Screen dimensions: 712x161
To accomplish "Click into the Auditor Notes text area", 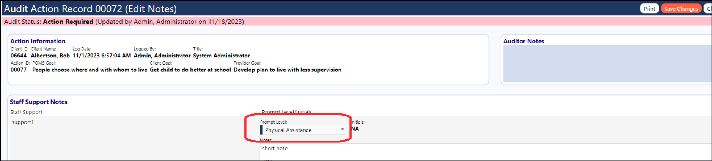I will [x=607, y=64].
